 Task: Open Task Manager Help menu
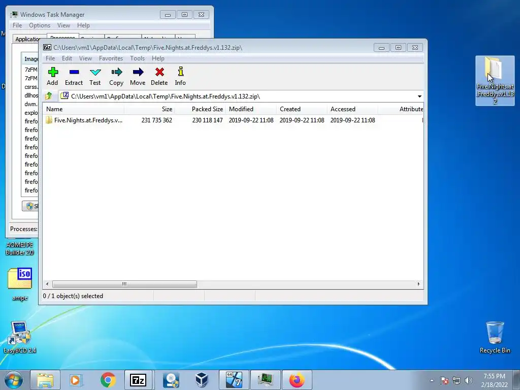[x=84, y=25]
